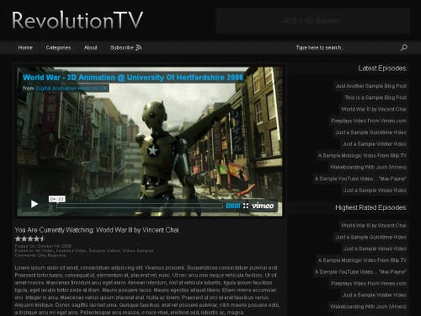Click the 468 x 60 banner placeholder
The width and height of the screenshot is (421, 316).
coord(313,21)
